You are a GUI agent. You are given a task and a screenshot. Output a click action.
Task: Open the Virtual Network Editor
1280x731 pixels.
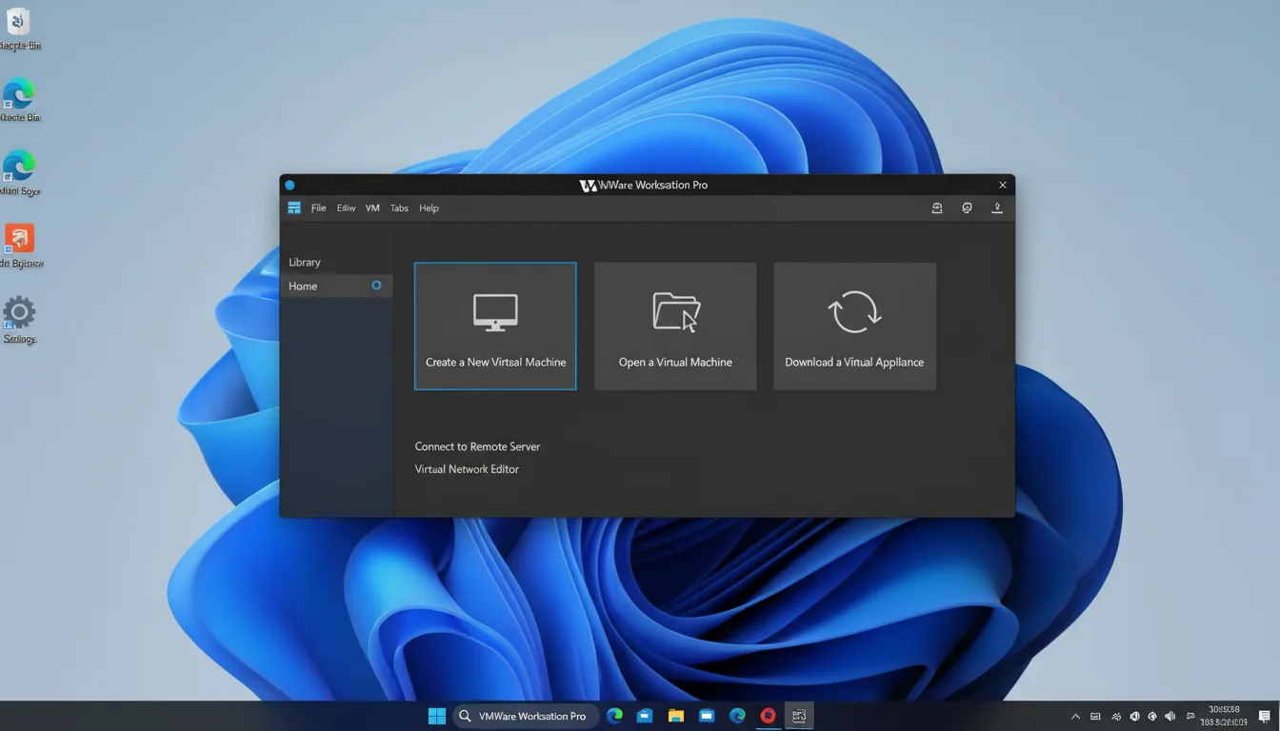pos(466,468)
